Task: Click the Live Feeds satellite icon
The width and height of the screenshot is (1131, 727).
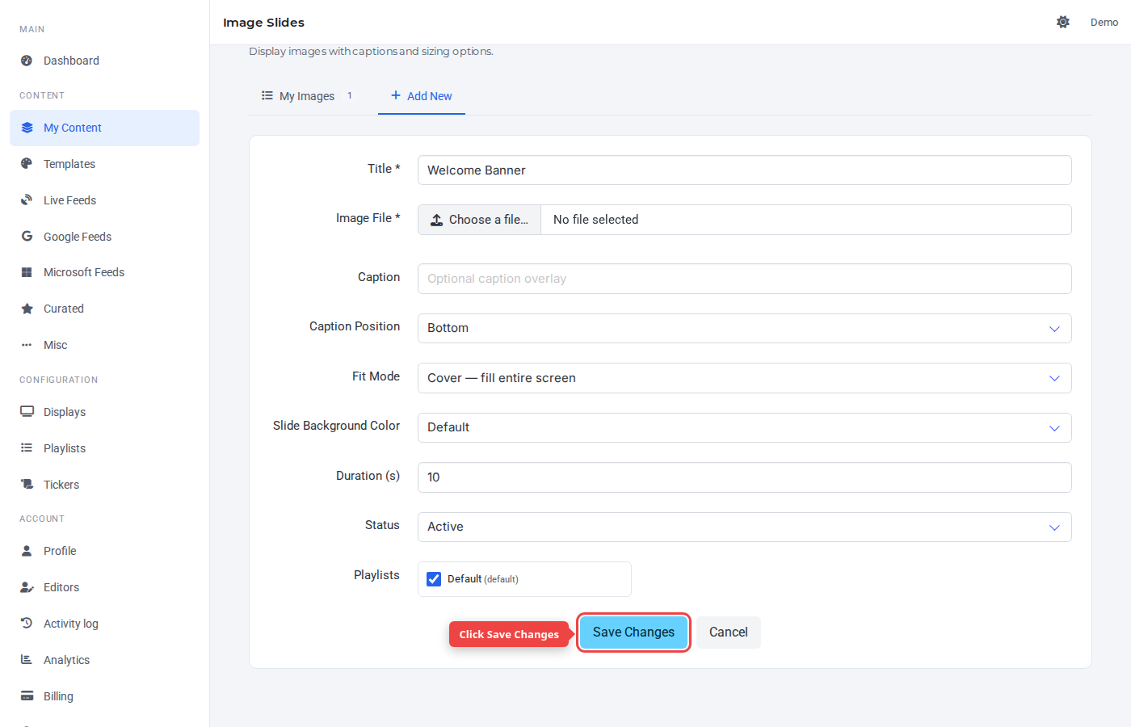Action: pyautogui.click(x=27, y=200)
